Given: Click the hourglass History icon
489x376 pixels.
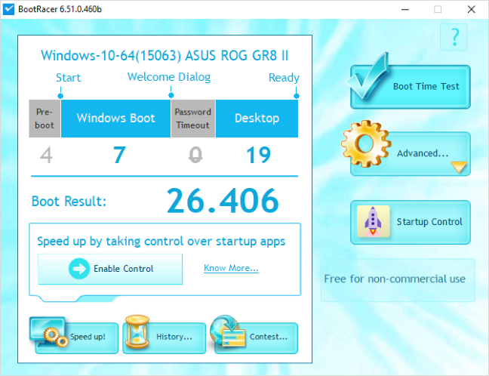Looking at the screenshot, I should 137,331.
